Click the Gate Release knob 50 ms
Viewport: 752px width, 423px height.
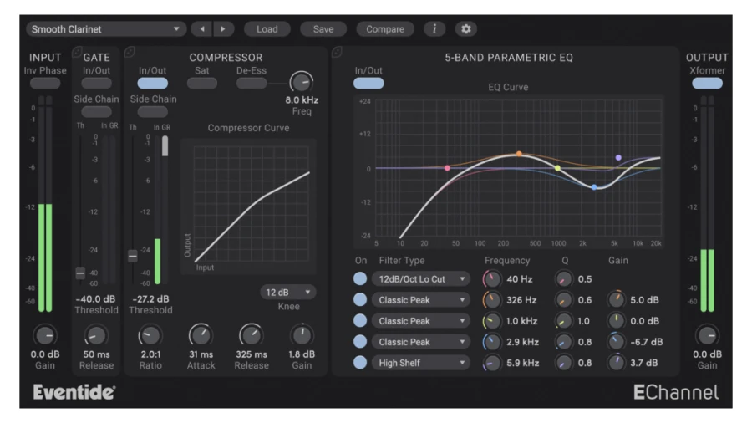pyautogui.click(x=96, y=336)
